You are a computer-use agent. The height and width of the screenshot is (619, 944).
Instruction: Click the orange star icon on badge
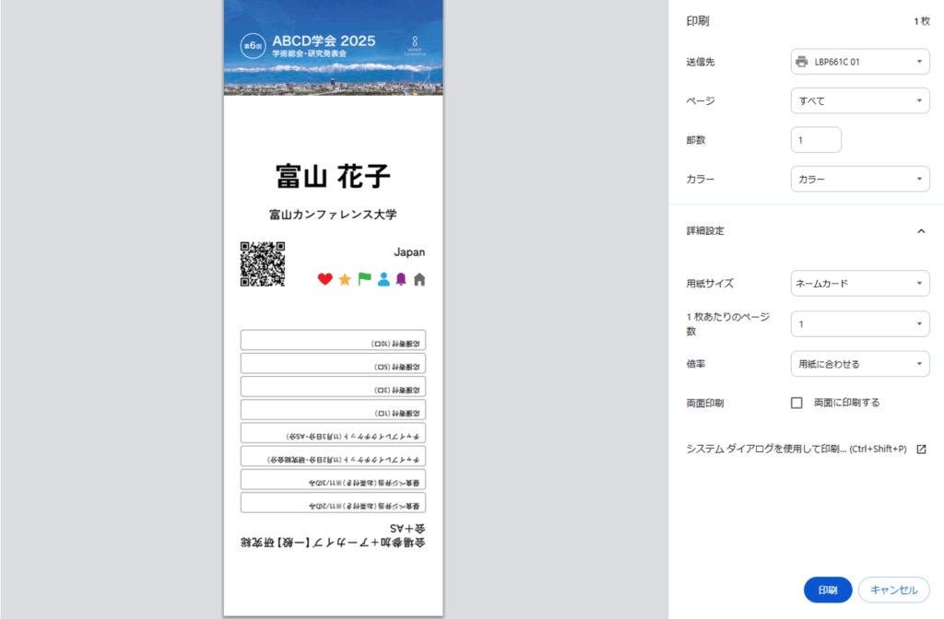pos(345,279)
